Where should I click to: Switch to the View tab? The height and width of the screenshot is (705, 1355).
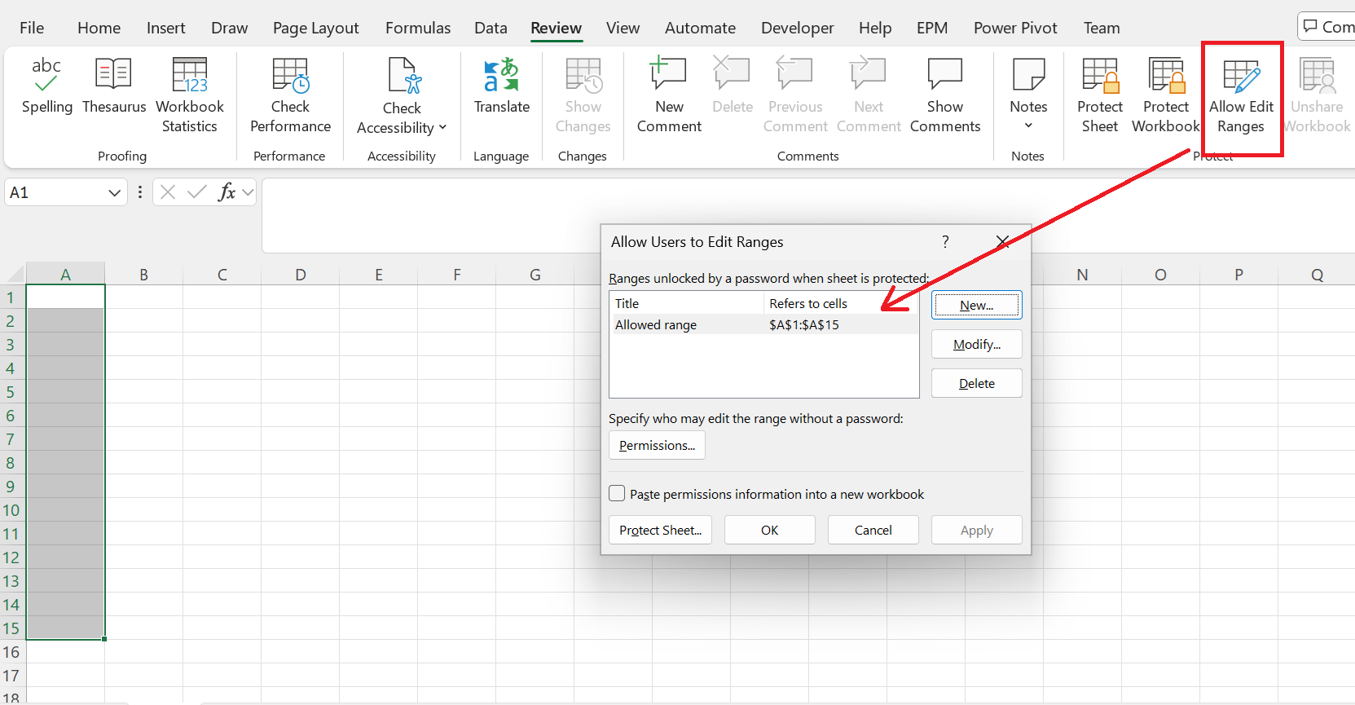tap(623, 28)
